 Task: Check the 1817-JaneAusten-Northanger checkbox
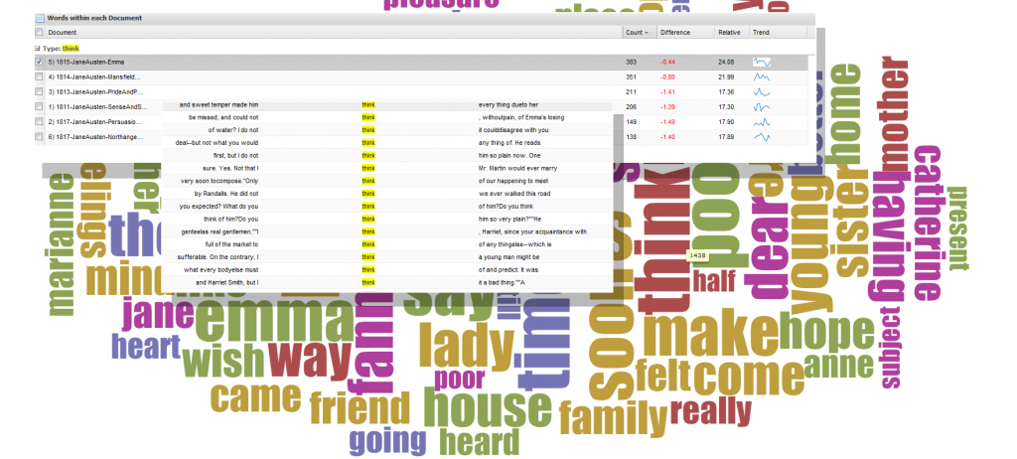tap(39, 136)
